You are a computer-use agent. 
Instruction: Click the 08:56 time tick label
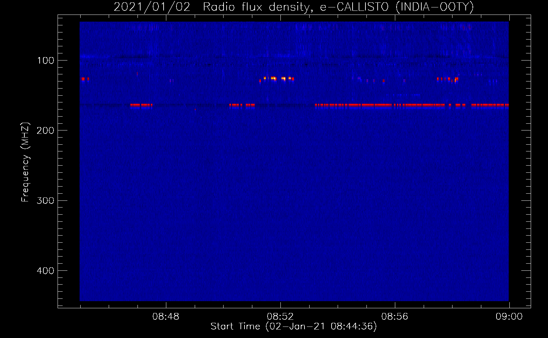pyautogui.click(x=395, y=317)
